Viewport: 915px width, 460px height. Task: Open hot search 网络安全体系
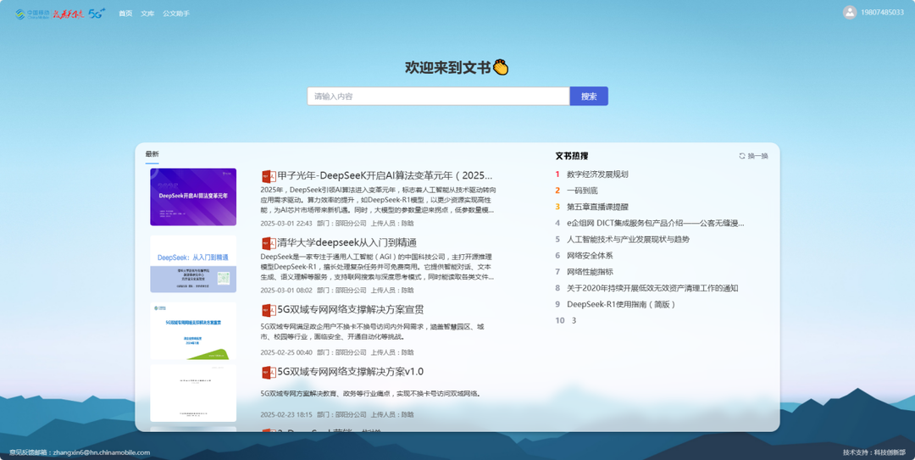[590, 256]
